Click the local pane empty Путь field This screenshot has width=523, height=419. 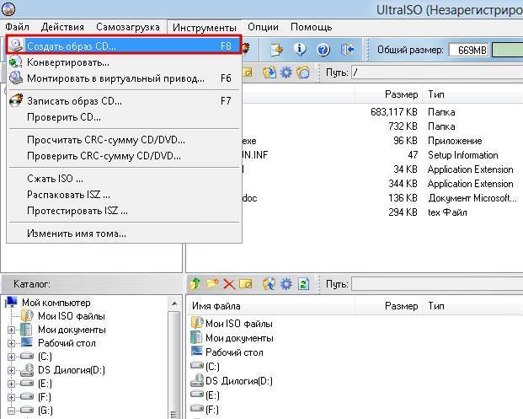pos(437,284)
